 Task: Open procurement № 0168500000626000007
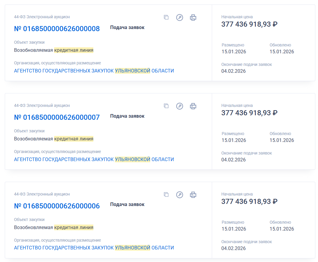(57, 117)
